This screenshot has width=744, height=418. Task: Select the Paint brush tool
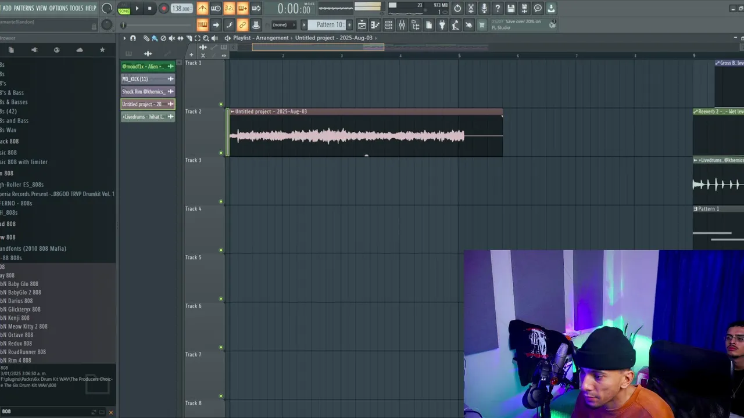155,38
